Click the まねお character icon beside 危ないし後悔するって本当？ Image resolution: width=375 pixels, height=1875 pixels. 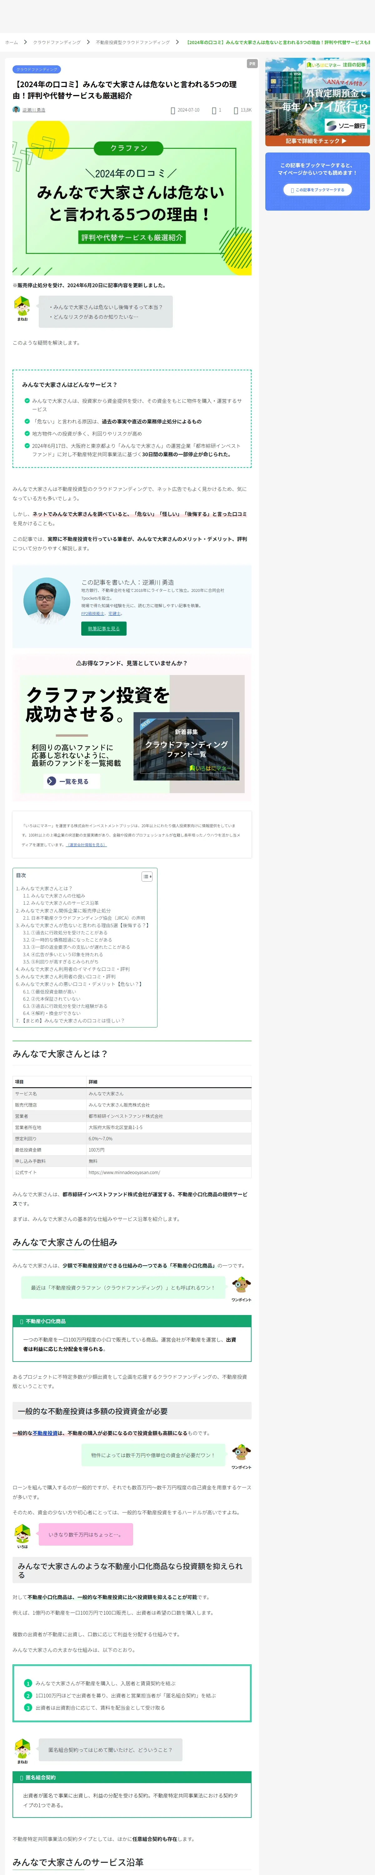click(x=22, y=306)
